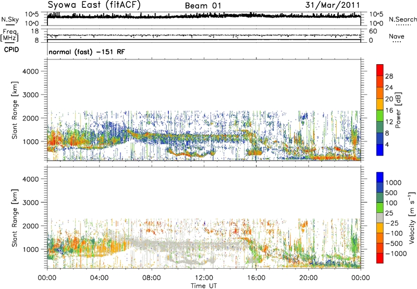Click the yellow 16–20 segment of Power colorbar

[x=380, y=104]
